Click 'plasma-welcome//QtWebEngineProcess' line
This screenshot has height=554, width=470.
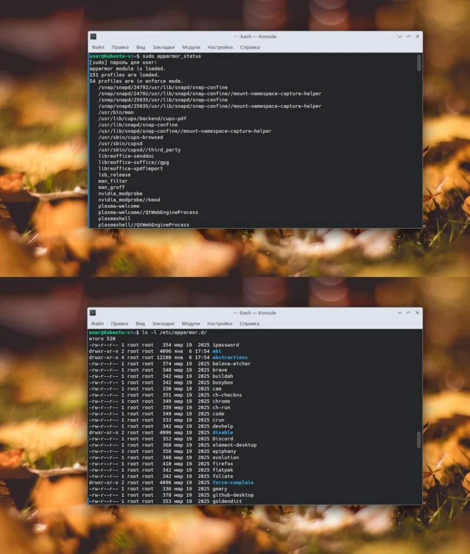[148, 212]
